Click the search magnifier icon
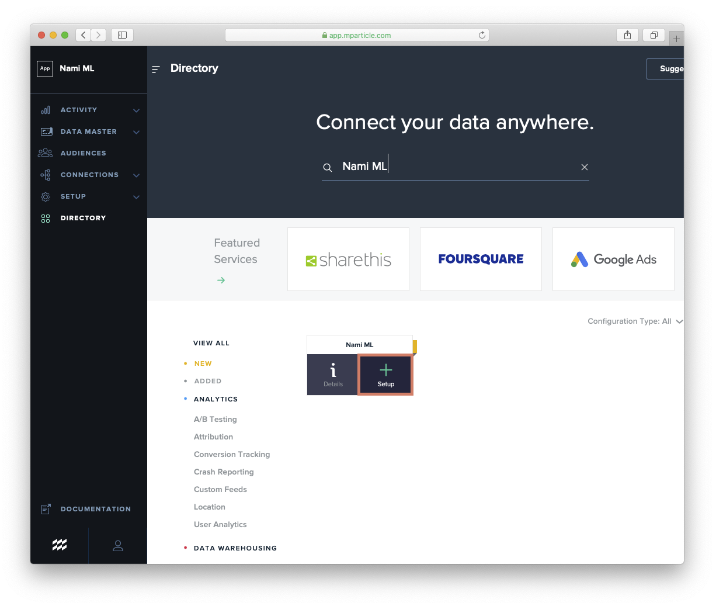This screenshot has height=606, width=716. point(328,167)
